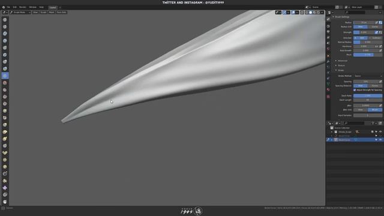
Task: Open the View Layer properties tab
Action: tap(328, 37)
